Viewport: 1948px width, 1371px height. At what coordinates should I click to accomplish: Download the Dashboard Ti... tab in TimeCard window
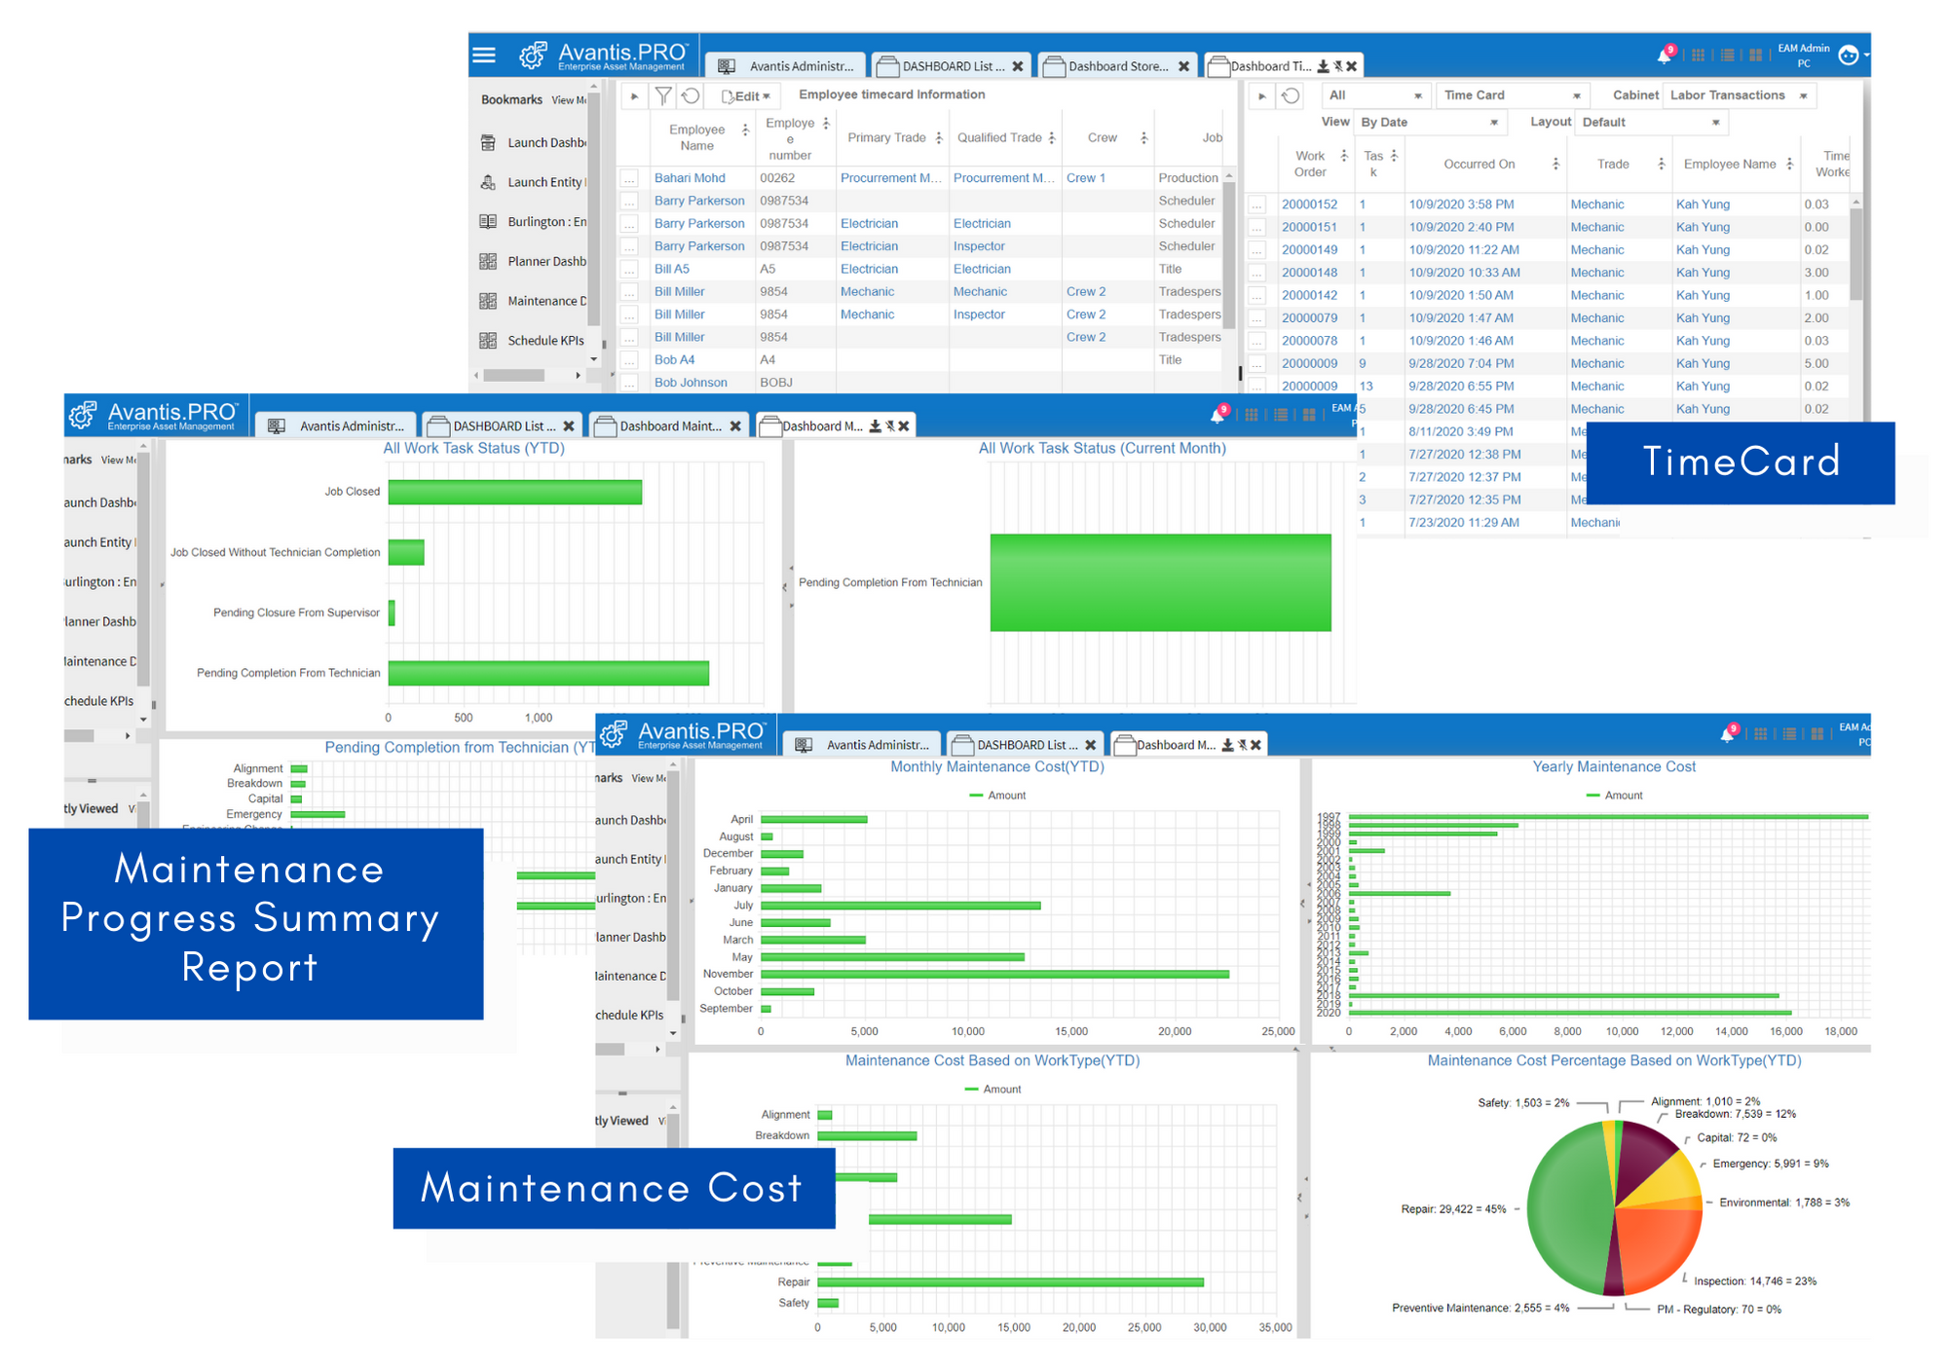click(1323, 66)
